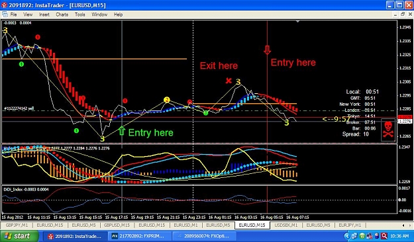Switch to the GBPUSD,M15 chart tab
Screen dimensions: 414x242
click(x=117, y=225)
